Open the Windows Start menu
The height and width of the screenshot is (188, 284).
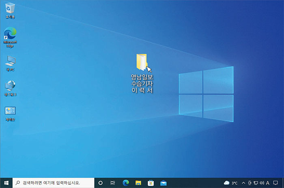click(6, 183)
